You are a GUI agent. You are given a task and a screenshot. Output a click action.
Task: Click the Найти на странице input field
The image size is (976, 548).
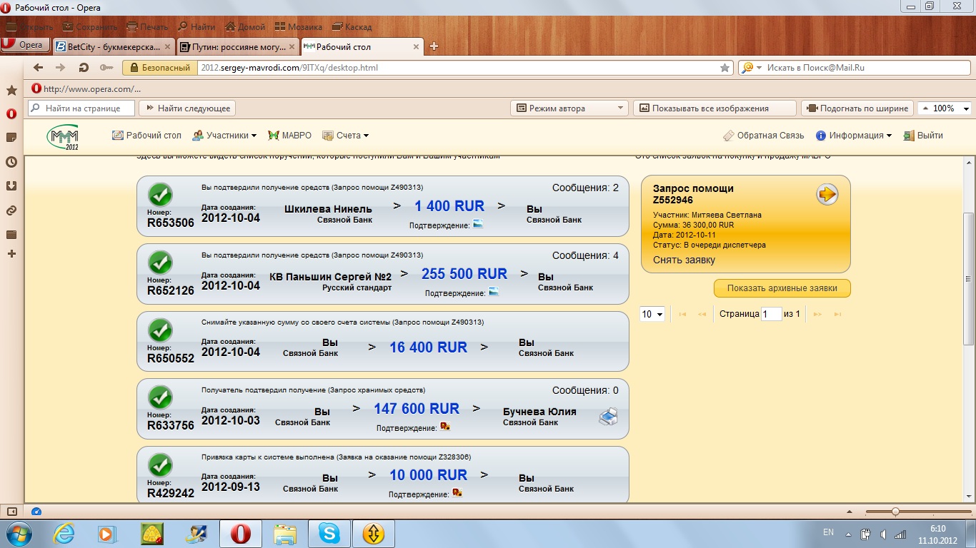[x=81, y=108]
